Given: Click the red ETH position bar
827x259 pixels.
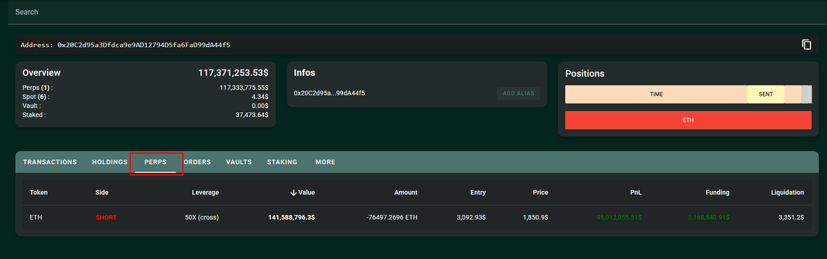Looking at the screenshot, I should pos(688,120).
